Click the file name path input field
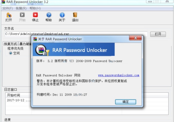174x122 pixels. (76, 34)
